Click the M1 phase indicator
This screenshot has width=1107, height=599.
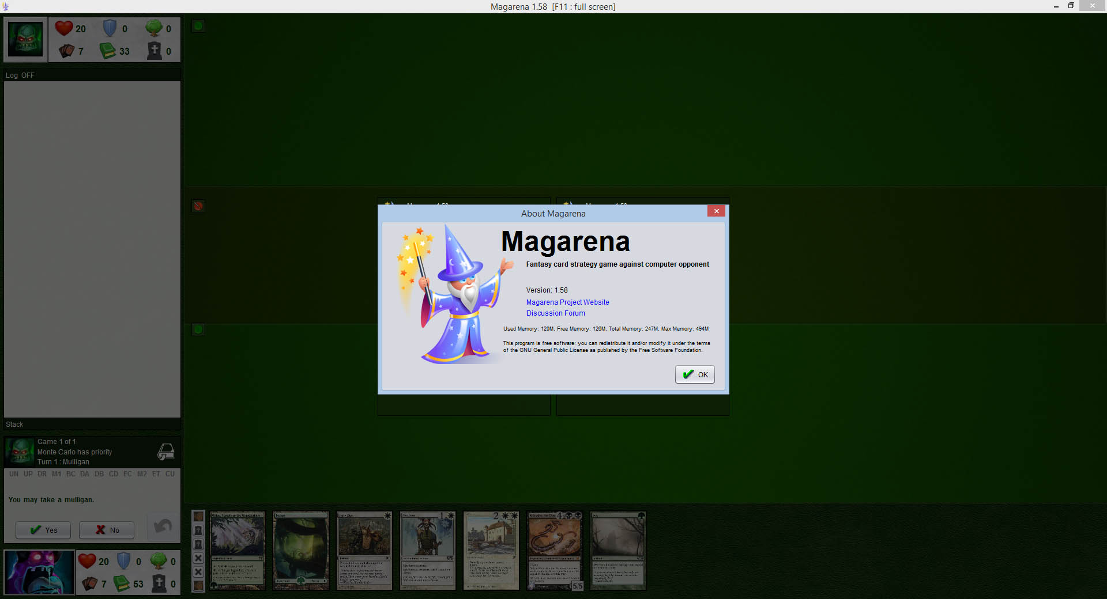click(57, 474)
